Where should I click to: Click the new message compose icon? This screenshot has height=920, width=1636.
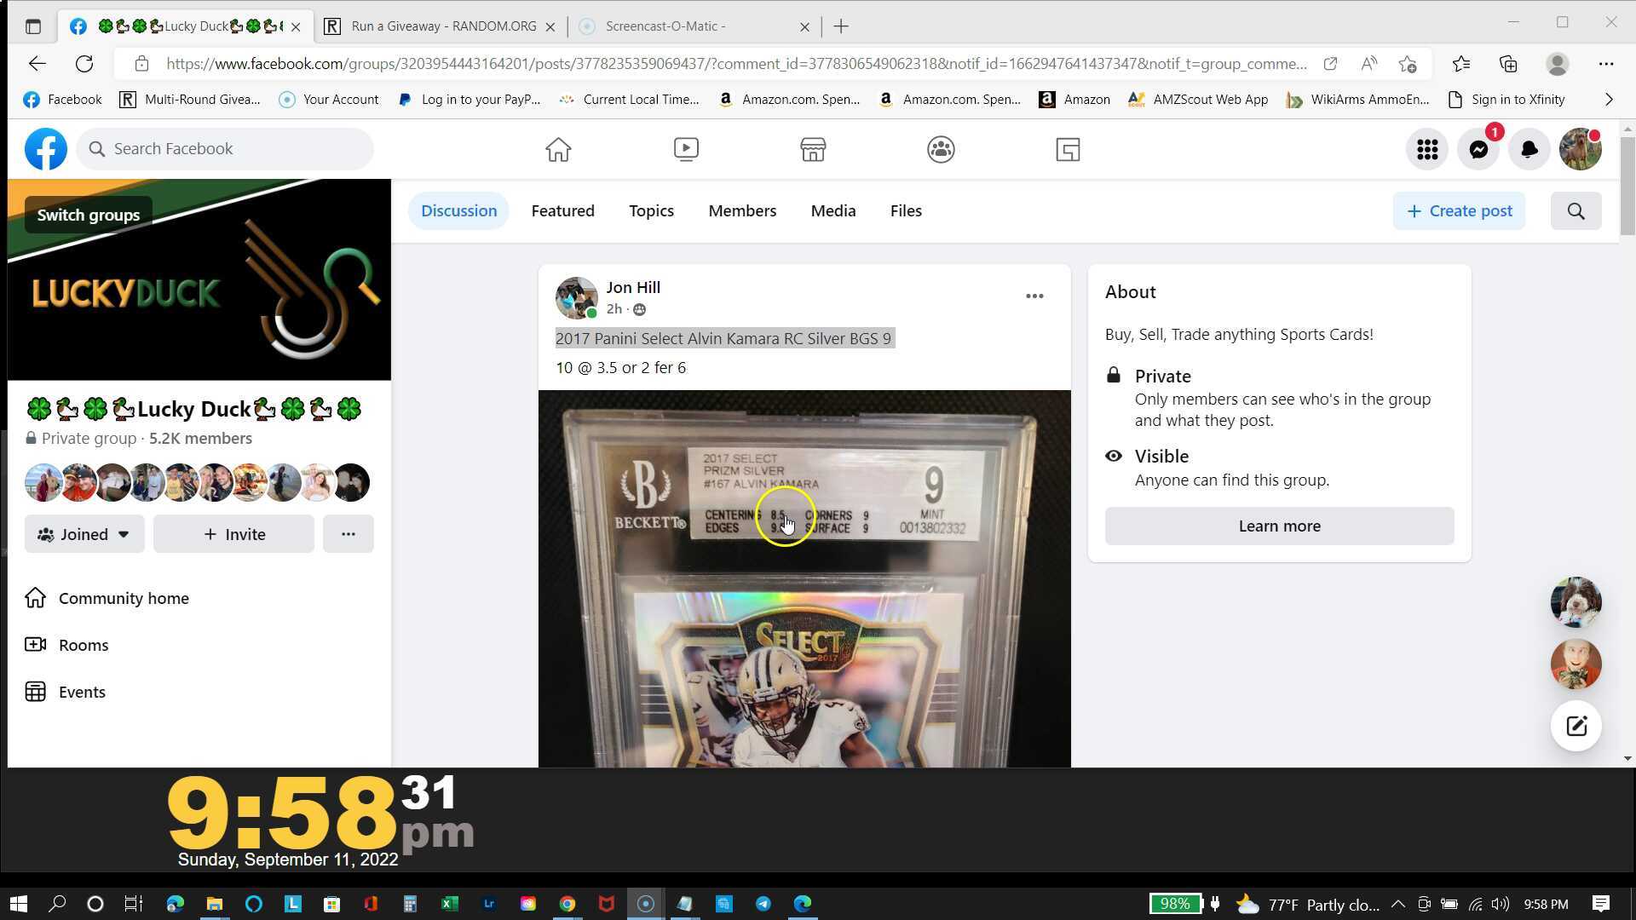tap(1576, 726)
